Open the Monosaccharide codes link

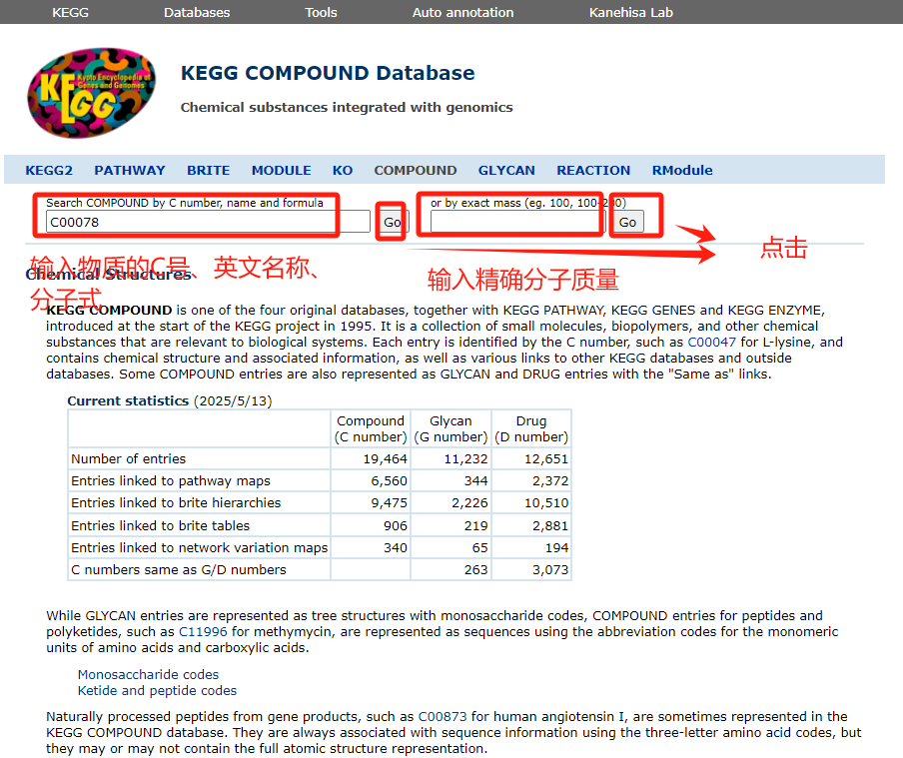[148, 674]
